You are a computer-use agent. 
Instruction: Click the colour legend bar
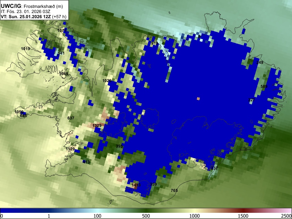tap(146, 210)
